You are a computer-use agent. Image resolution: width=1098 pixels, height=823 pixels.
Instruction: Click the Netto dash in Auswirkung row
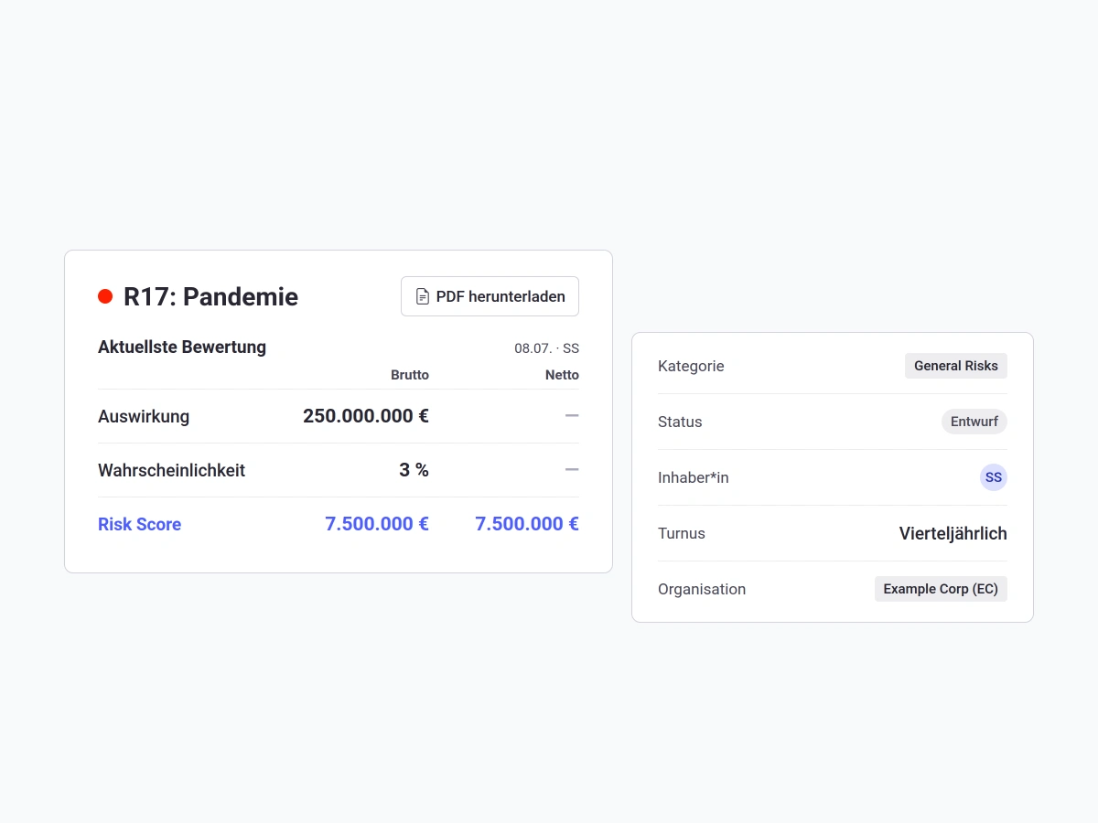coord(572,416)
